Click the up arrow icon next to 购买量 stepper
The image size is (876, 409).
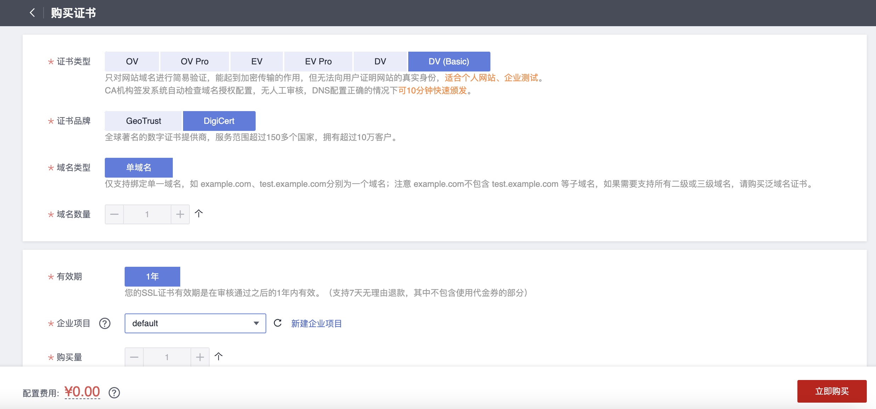click(x=219, y=357)
